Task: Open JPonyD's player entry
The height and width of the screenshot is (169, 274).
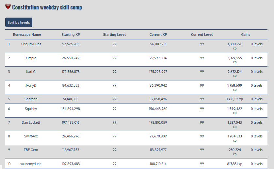Action: [31, 85]
